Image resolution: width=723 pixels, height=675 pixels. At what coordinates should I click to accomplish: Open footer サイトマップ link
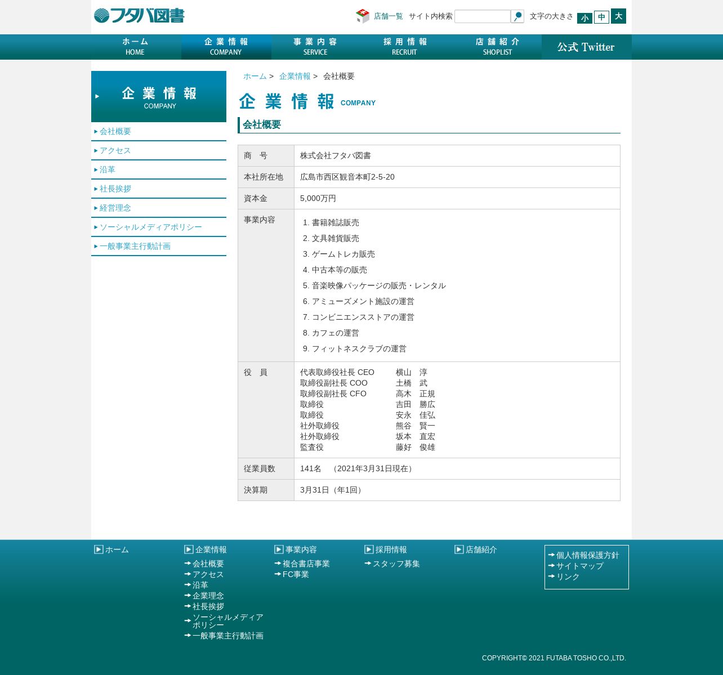coord(580,566)
